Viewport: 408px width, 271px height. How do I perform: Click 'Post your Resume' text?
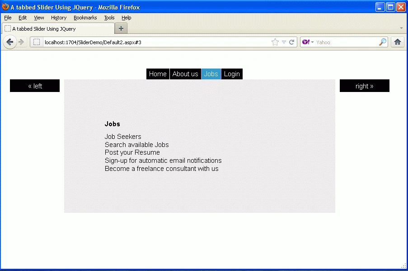[132, 152]
